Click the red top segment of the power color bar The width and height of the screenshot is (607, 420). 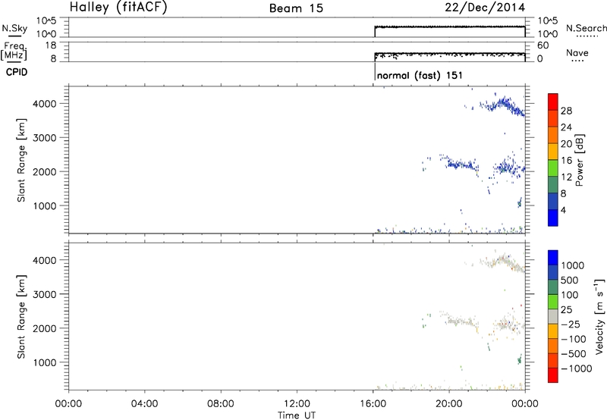[553, 102]
